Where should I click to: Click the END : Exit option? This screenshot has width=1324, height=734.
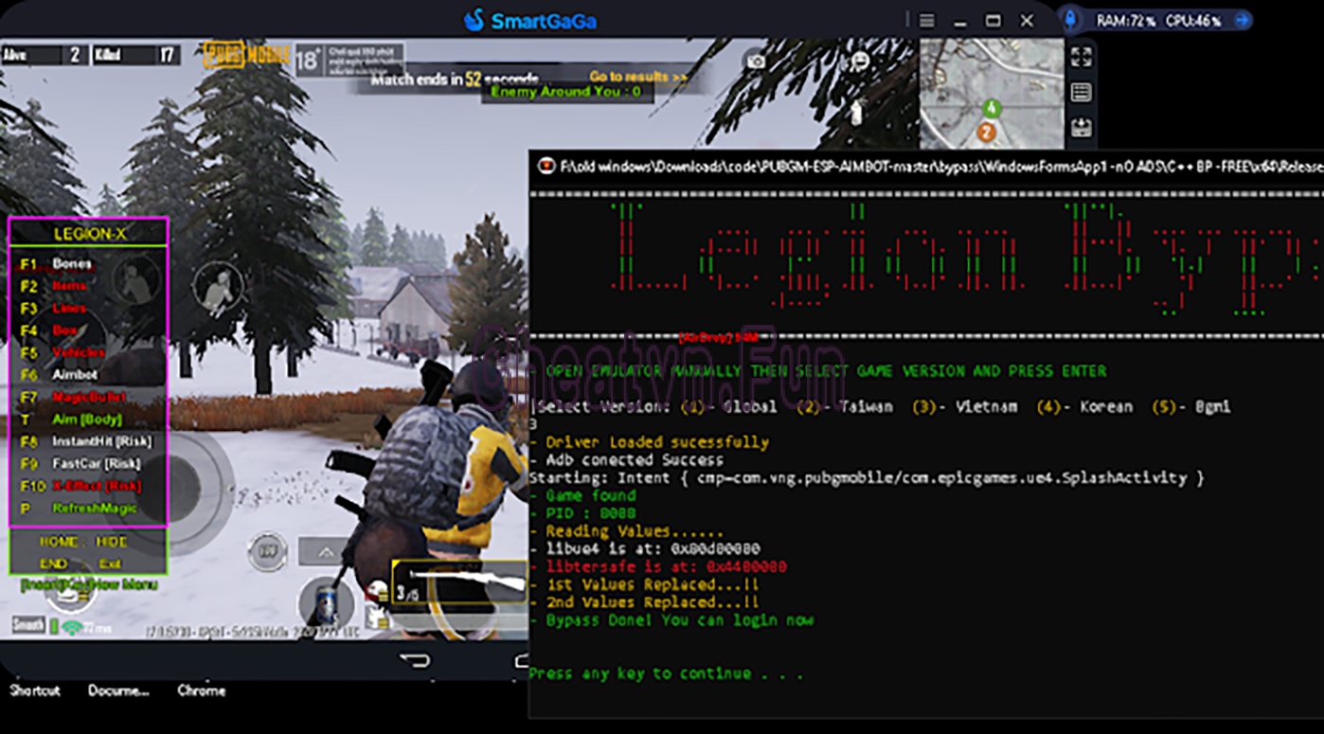click(x=83, y=564)
